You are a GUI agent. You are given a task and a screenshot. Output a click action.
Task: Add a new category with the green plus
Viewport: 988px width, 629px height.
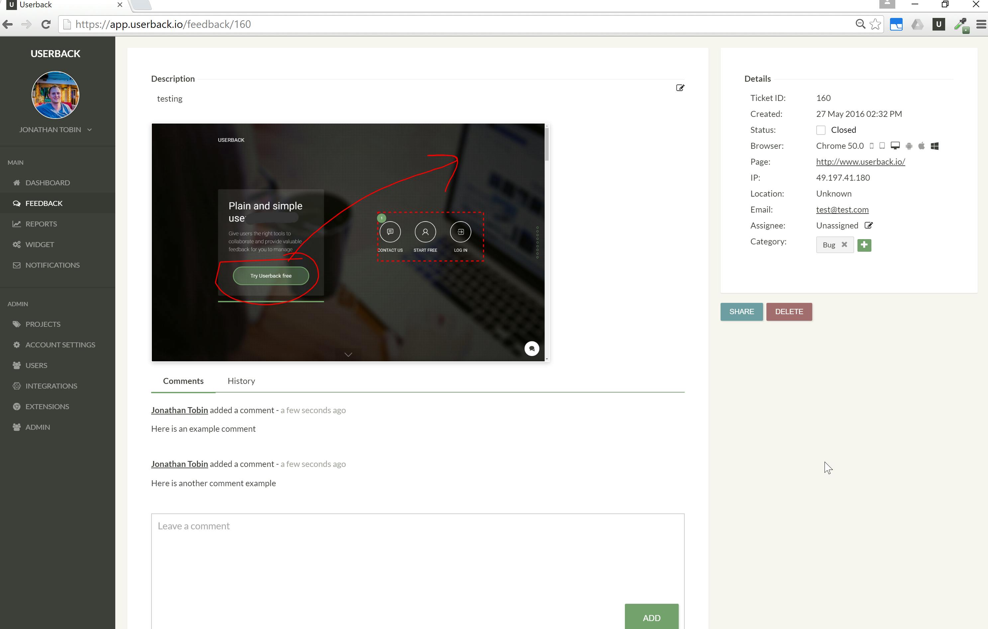click(864, 245)
